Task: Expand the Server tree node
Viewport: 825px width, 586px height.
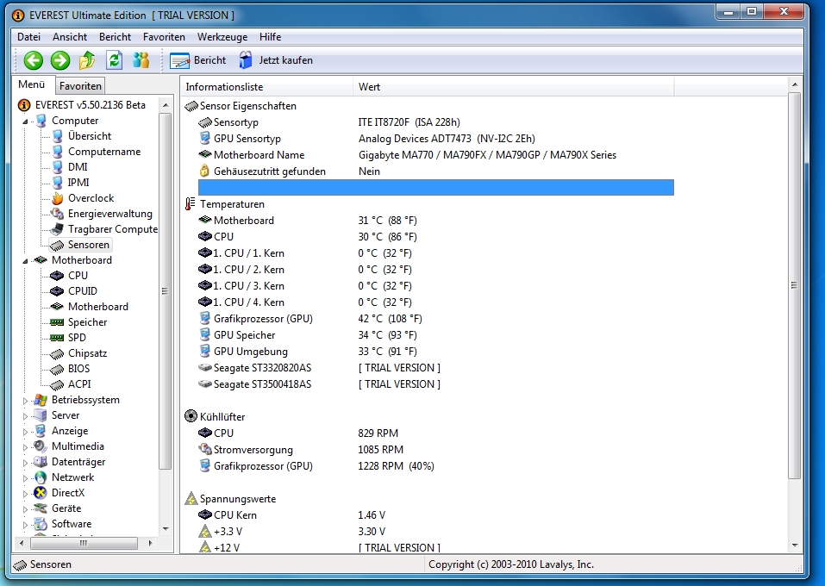Action: pos(25,416)
